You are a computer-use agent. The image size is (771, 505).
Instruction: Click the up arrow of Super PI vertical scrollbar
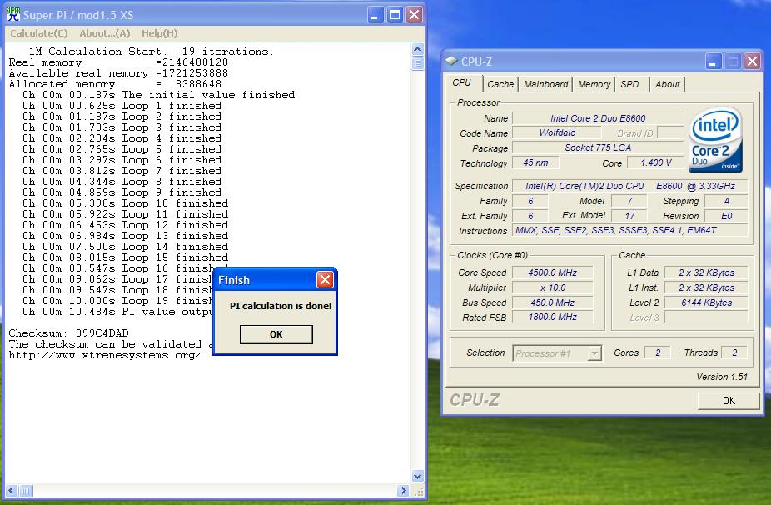tap(417, 49)
